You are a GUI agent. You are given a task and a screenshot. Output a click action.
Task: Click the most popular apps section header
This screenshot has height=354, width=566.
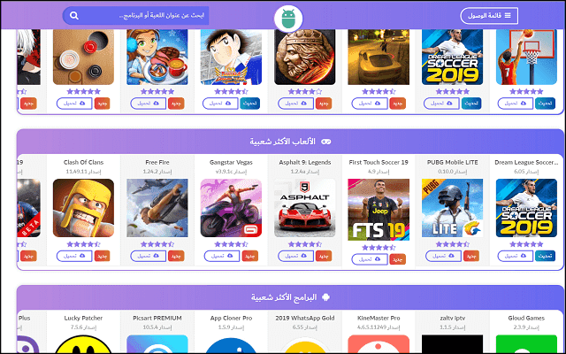(x=290, y=297)
